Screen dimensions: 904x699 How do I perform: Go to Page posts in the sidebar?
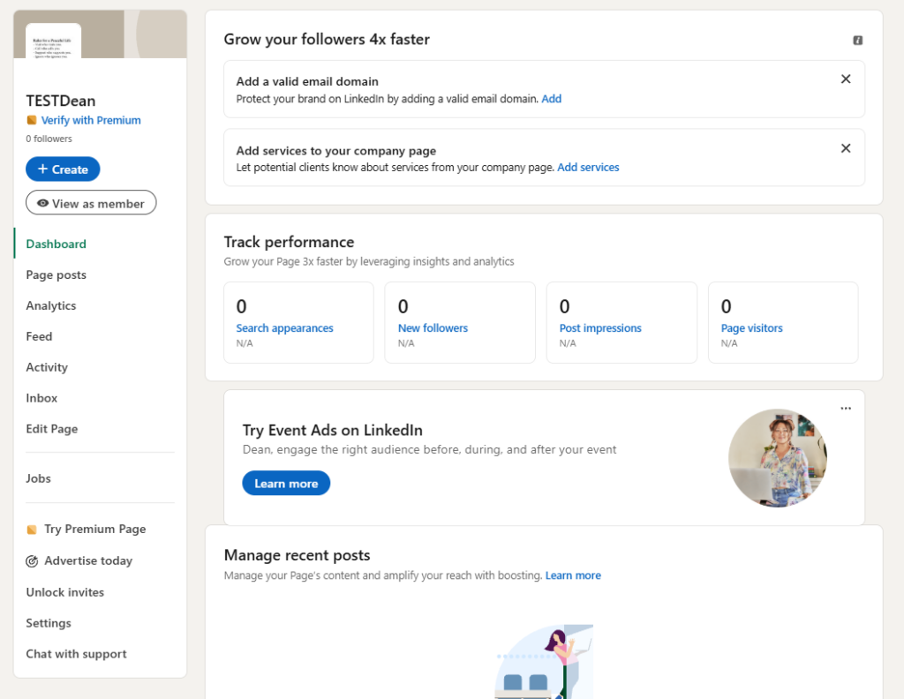click(x=56, y=274)
